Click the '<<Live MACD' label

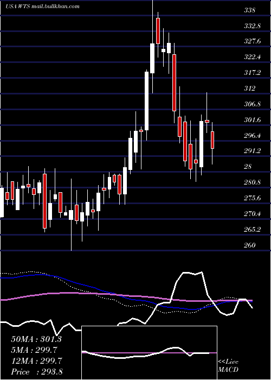(x=228, y=365)
